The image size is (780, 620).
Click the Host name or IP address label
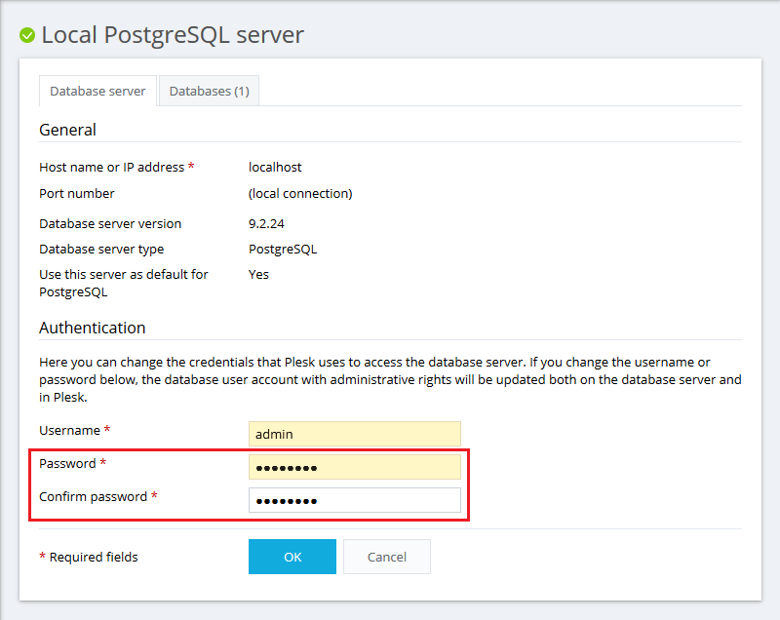coord(111,167)
